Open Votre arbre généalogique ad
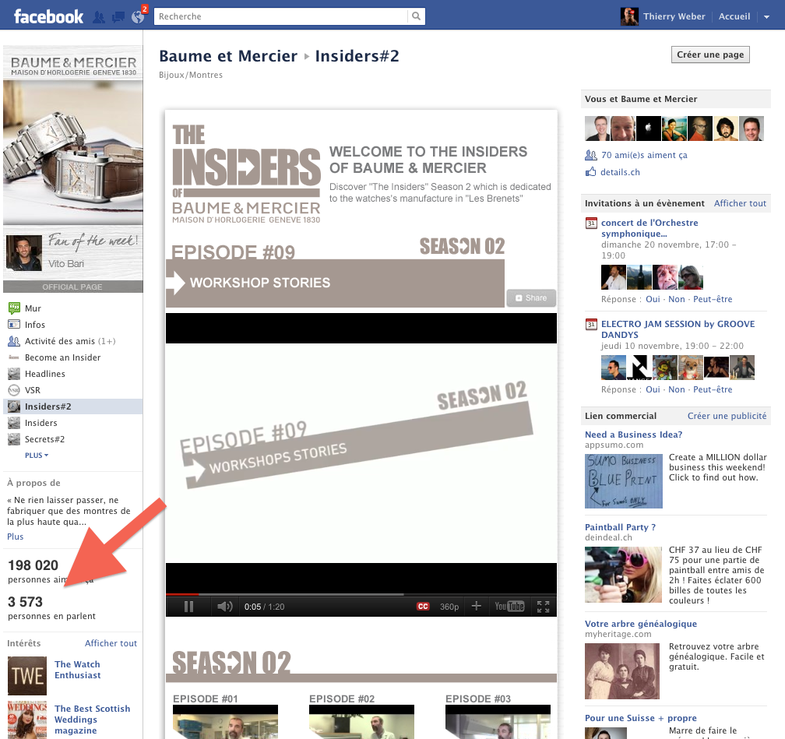The height and width of the screenshot is (739, 785). (x=641, y=624)
